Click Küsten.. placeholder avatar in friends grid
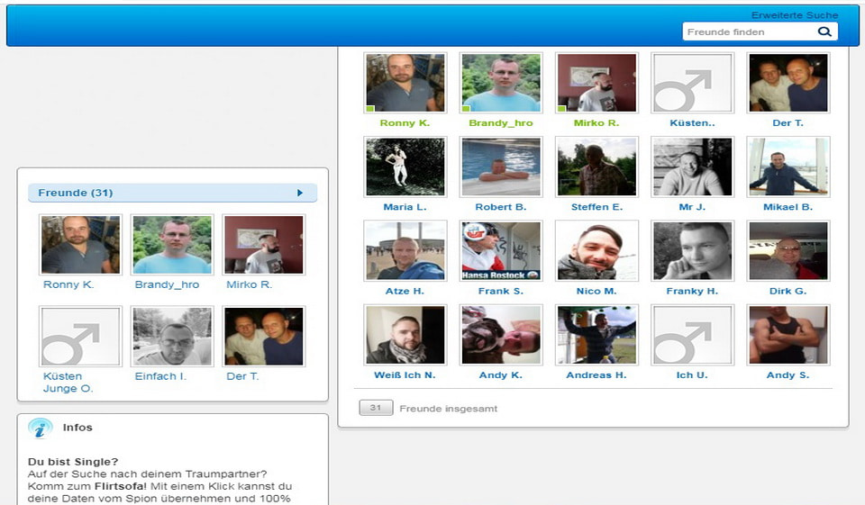The height and width of the screenshot is (505, 865). pos(692,83)
